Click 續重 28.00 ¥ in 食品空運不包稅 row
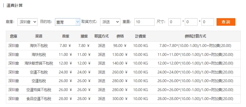 pyautogui.click(x=84, y=99)
